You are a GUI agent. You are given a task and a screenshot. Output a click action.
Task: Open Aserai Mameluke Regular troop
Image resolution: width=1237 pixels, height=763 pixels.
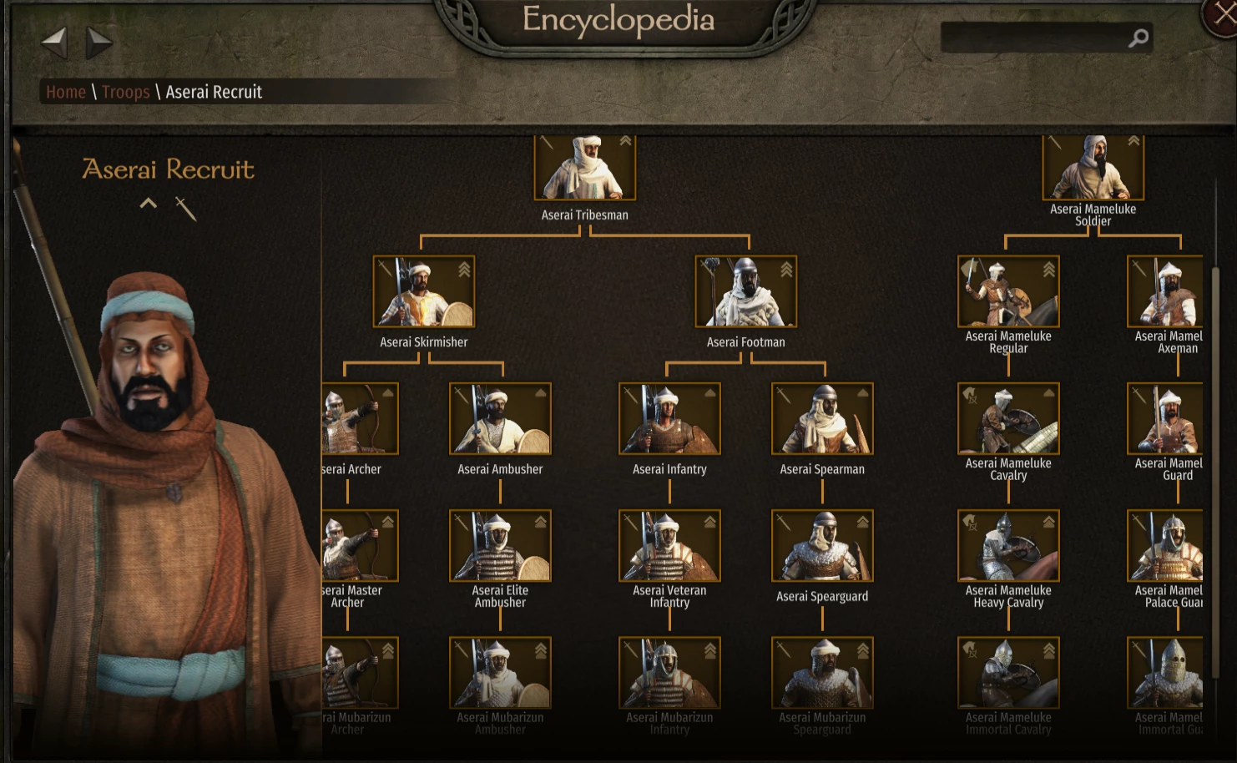[1008, 291]
